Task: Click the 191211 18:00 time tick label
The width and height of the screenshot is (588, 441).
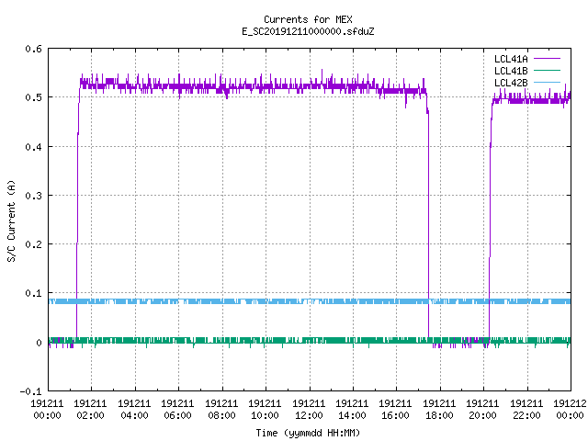Action: click(439, 410)
